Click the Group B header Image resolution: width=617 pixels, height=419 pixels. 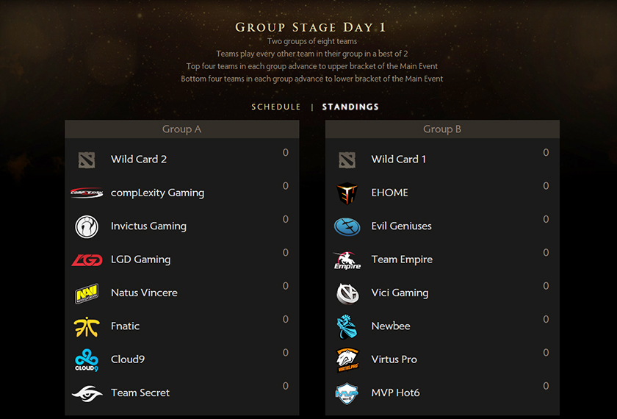[x=442, y=129]
